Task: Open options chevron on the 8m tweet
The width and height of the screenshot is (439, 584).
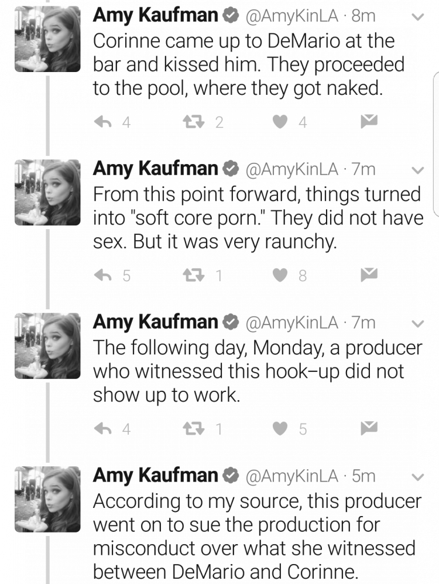Action: [418, 17]
